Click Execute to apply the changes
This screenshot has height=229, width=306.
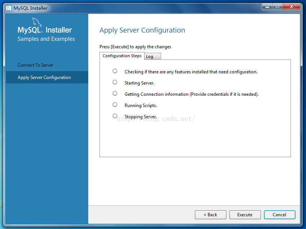coord(245,215)
